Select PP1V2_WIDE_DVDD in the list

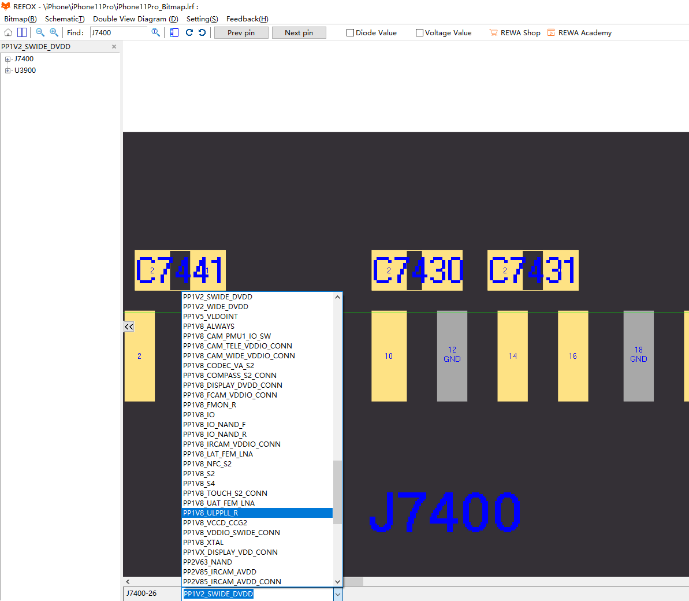257,307
